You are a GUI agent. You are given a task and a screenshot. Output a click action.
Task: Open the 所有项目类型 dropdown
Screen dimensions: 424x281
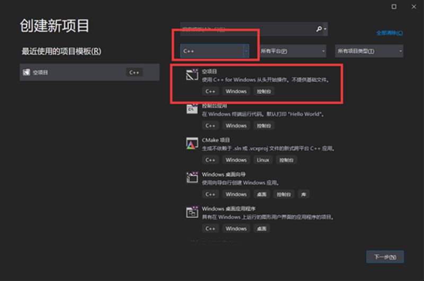[369, 51]
